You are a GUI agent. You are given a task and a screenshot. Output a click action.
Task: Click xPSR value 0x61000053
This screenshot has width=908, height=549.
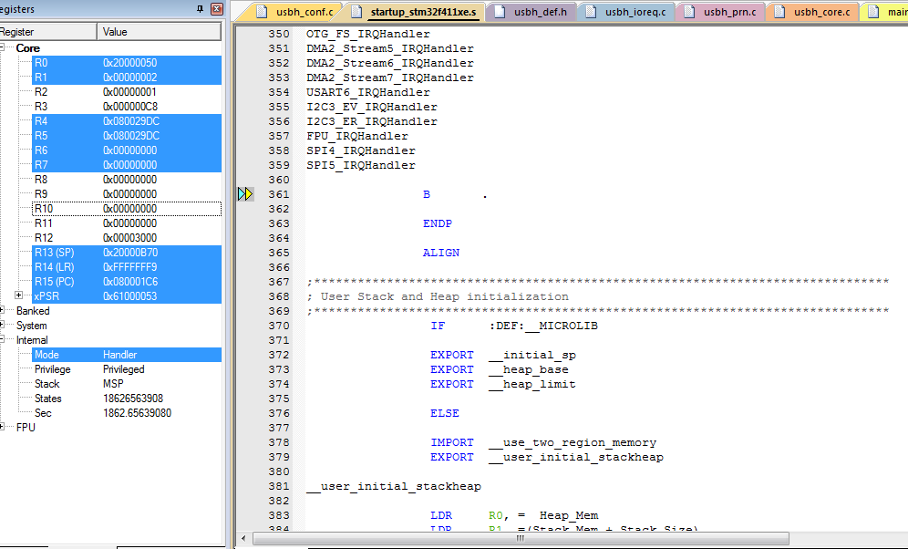pyautogui.click(x=129, y=295)
